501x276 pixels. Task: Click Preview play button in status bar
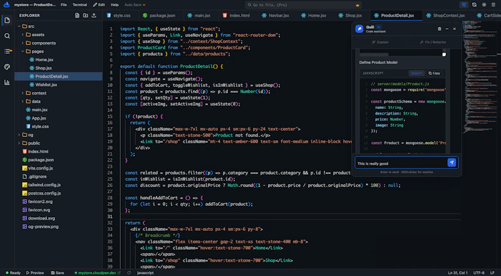coord(35,273)
